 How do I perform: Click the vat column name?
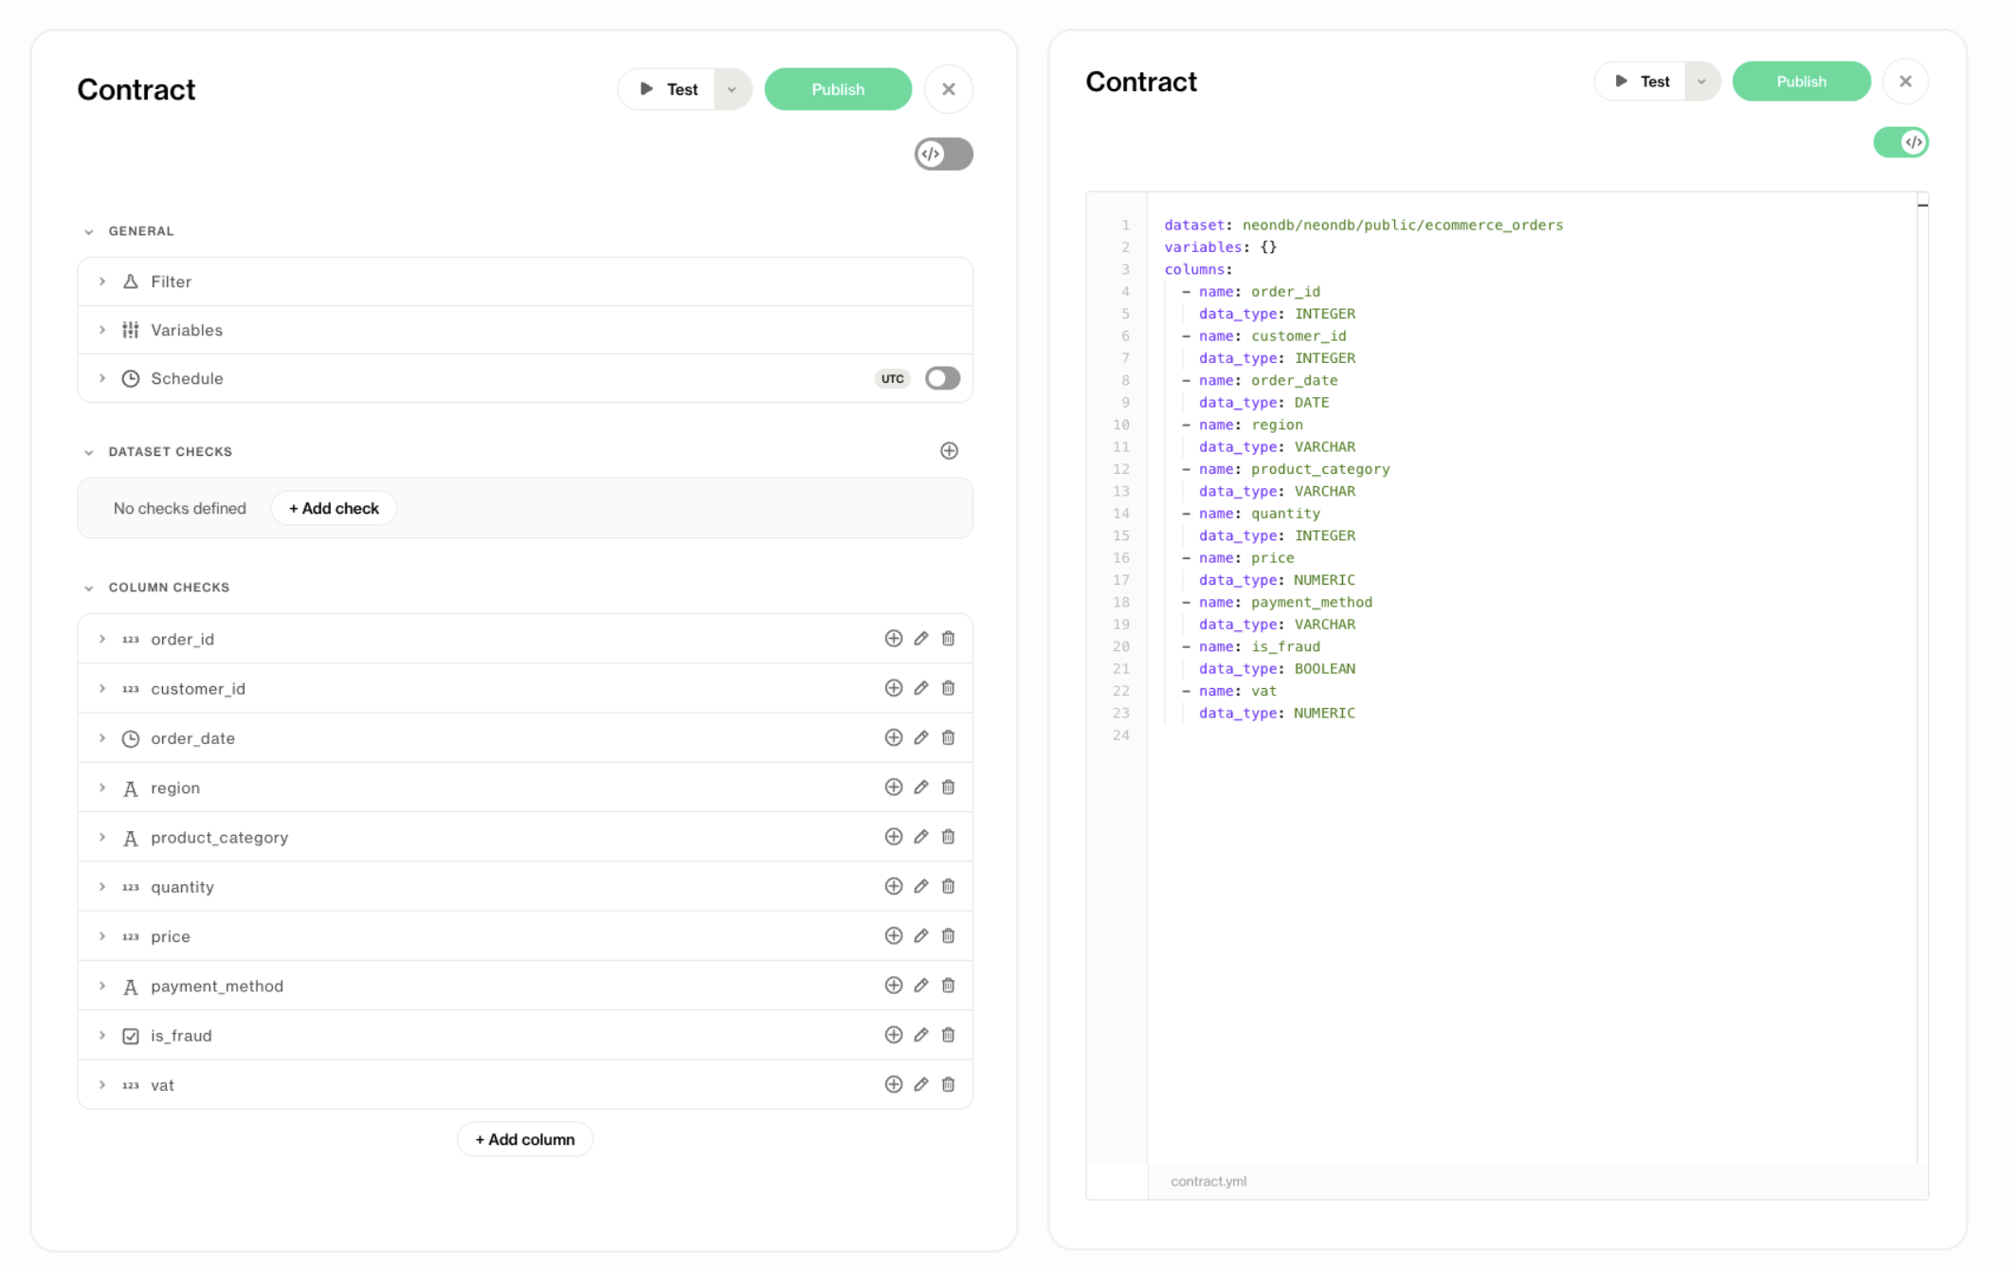pyautogui.click(x=162, y=1085)
